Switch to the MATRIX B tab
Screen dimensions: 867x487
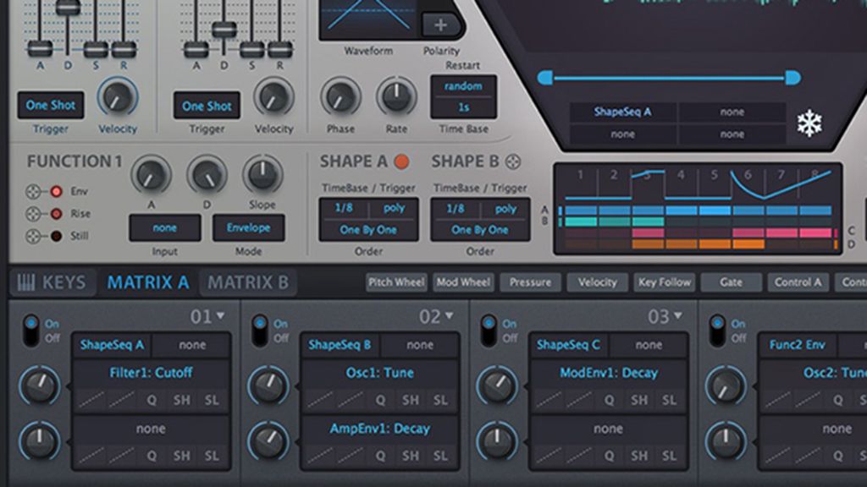click(250, 283)
